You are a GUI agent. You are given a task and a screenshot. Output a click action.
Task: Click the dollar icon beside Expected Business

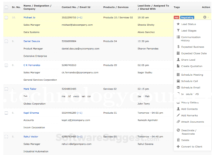pyautogui.click(x=178, y=47)
